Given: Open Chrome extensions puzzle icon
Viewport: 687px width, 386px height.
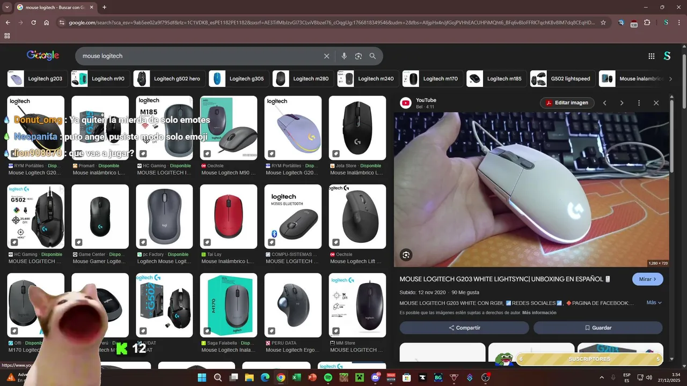Looking at the screenshot, I should [x=647, y=23].
